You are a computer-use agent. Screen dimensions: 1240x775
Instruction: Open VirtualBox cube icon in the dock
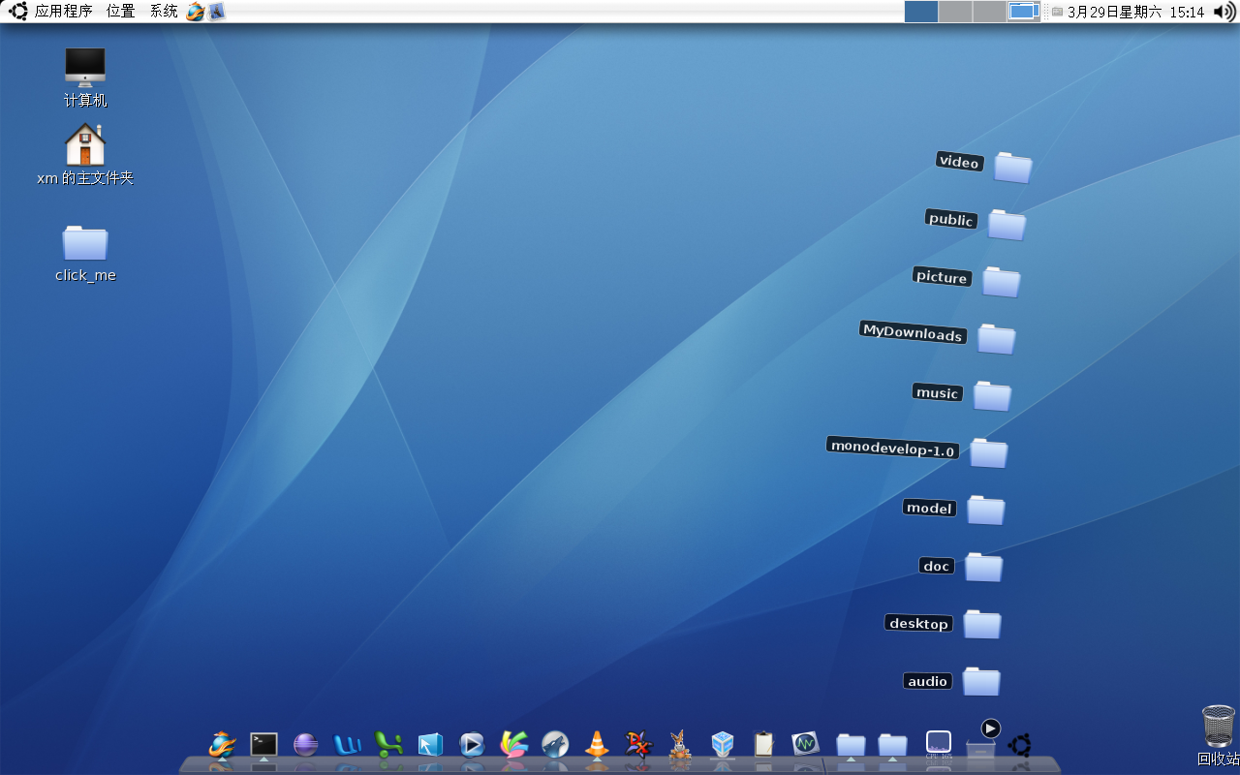click(x=722, y=744)
